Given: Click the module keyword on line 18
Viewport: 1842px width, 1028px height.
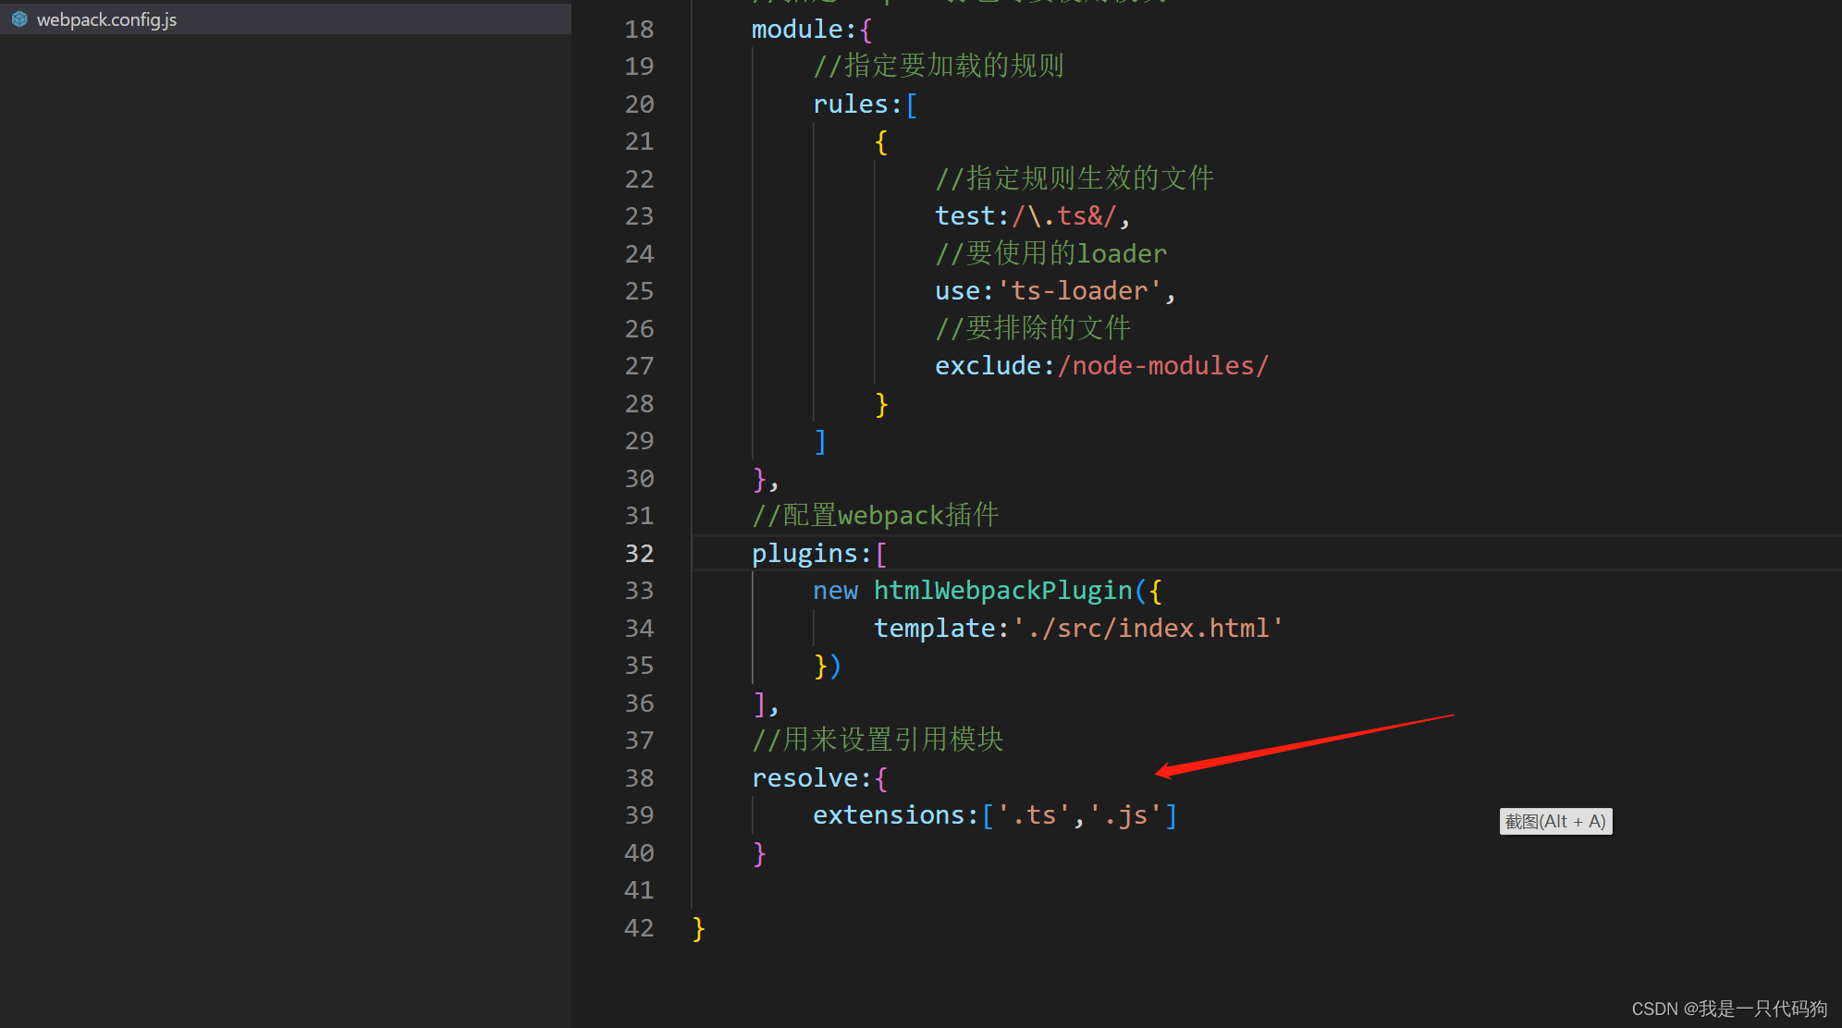Looking at the screenshot, I should pyautogui.click(x=796, y=29).
